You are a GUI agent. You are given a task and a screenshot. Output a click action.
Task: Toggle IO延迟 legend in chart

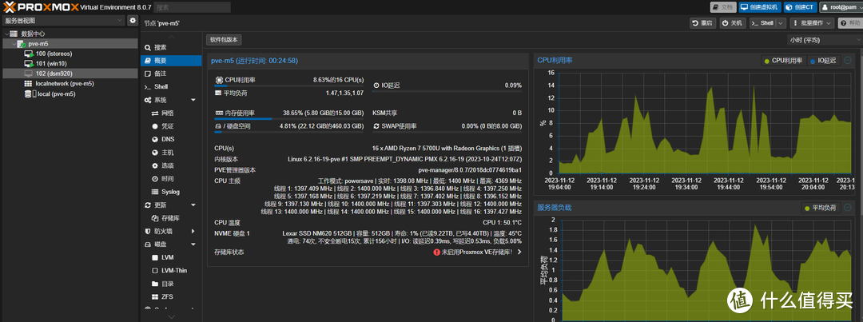pyautogui.click(x=825, y=61)
